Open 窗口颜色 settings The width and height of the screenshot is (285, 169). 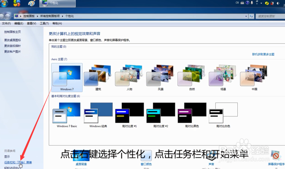146,164
